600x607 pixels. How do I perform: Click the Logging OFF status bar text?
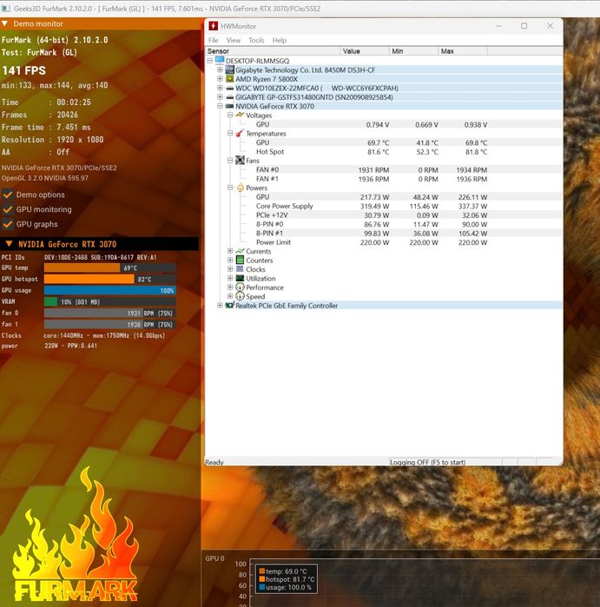coord(427,462)
